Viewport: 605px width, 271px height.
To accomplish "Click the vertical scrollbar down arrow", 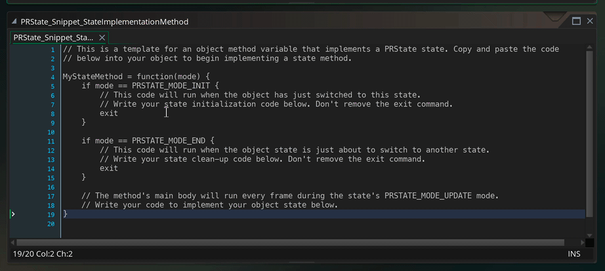I will [x=588, y=234].
